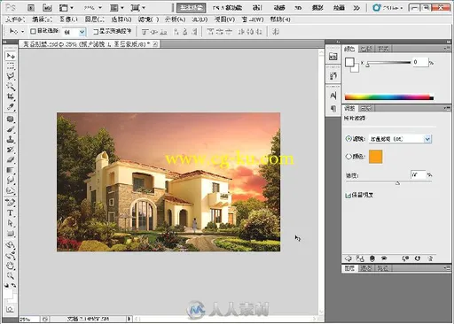Select the Brush tool
This screenshot has height=324, width=454.
click(11, 129)
